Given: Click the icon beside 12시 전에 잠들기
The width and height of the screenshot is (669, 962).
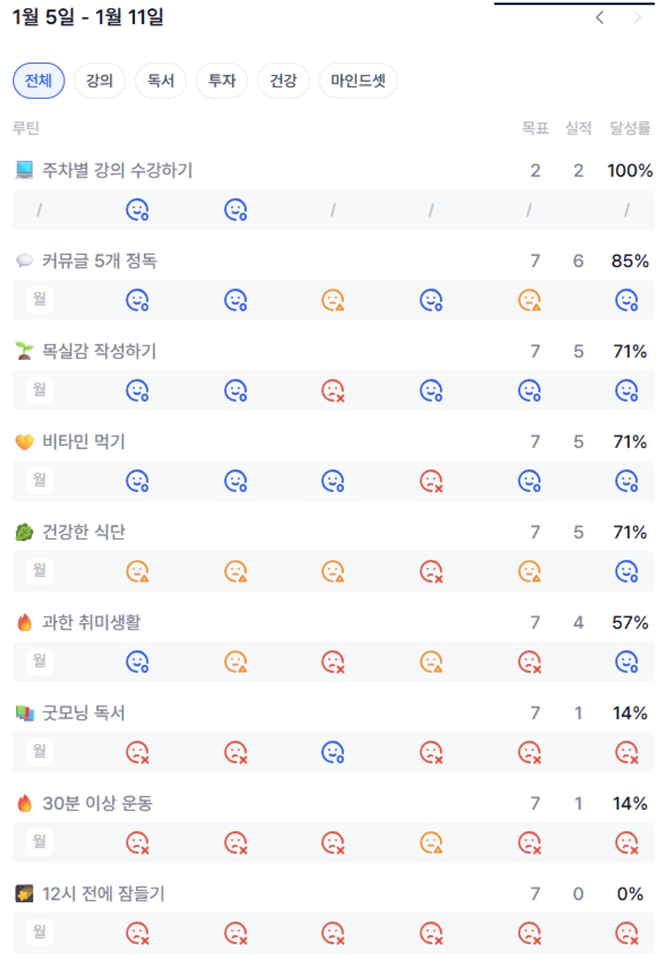Looking at the screenshot, I should [x=24, y=894].
